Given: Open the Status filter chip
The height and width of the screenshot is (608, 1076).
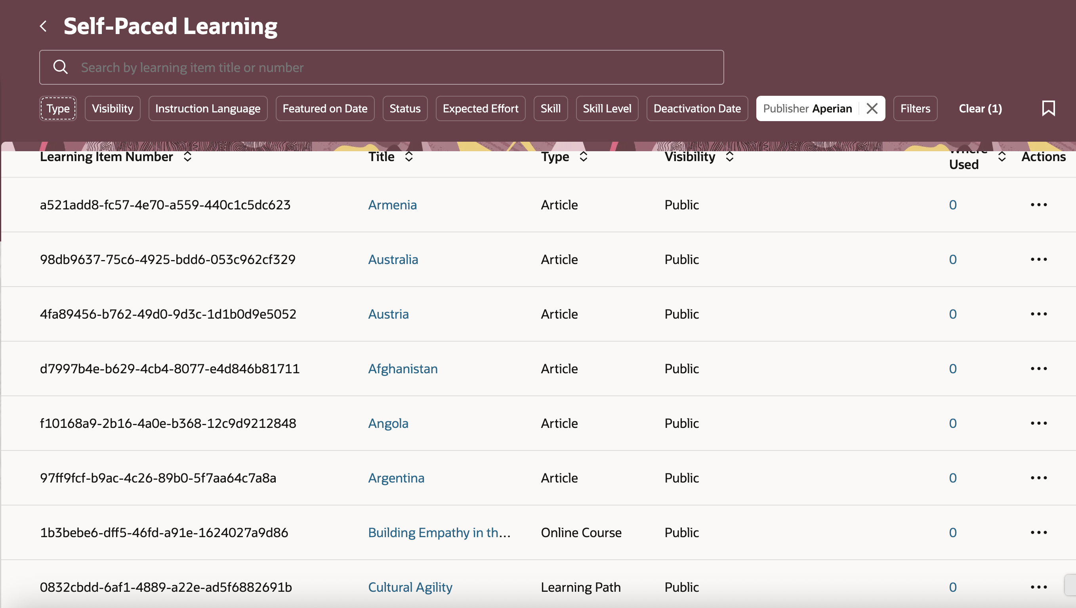Looking at the screenshot, I should coord(404,108).
